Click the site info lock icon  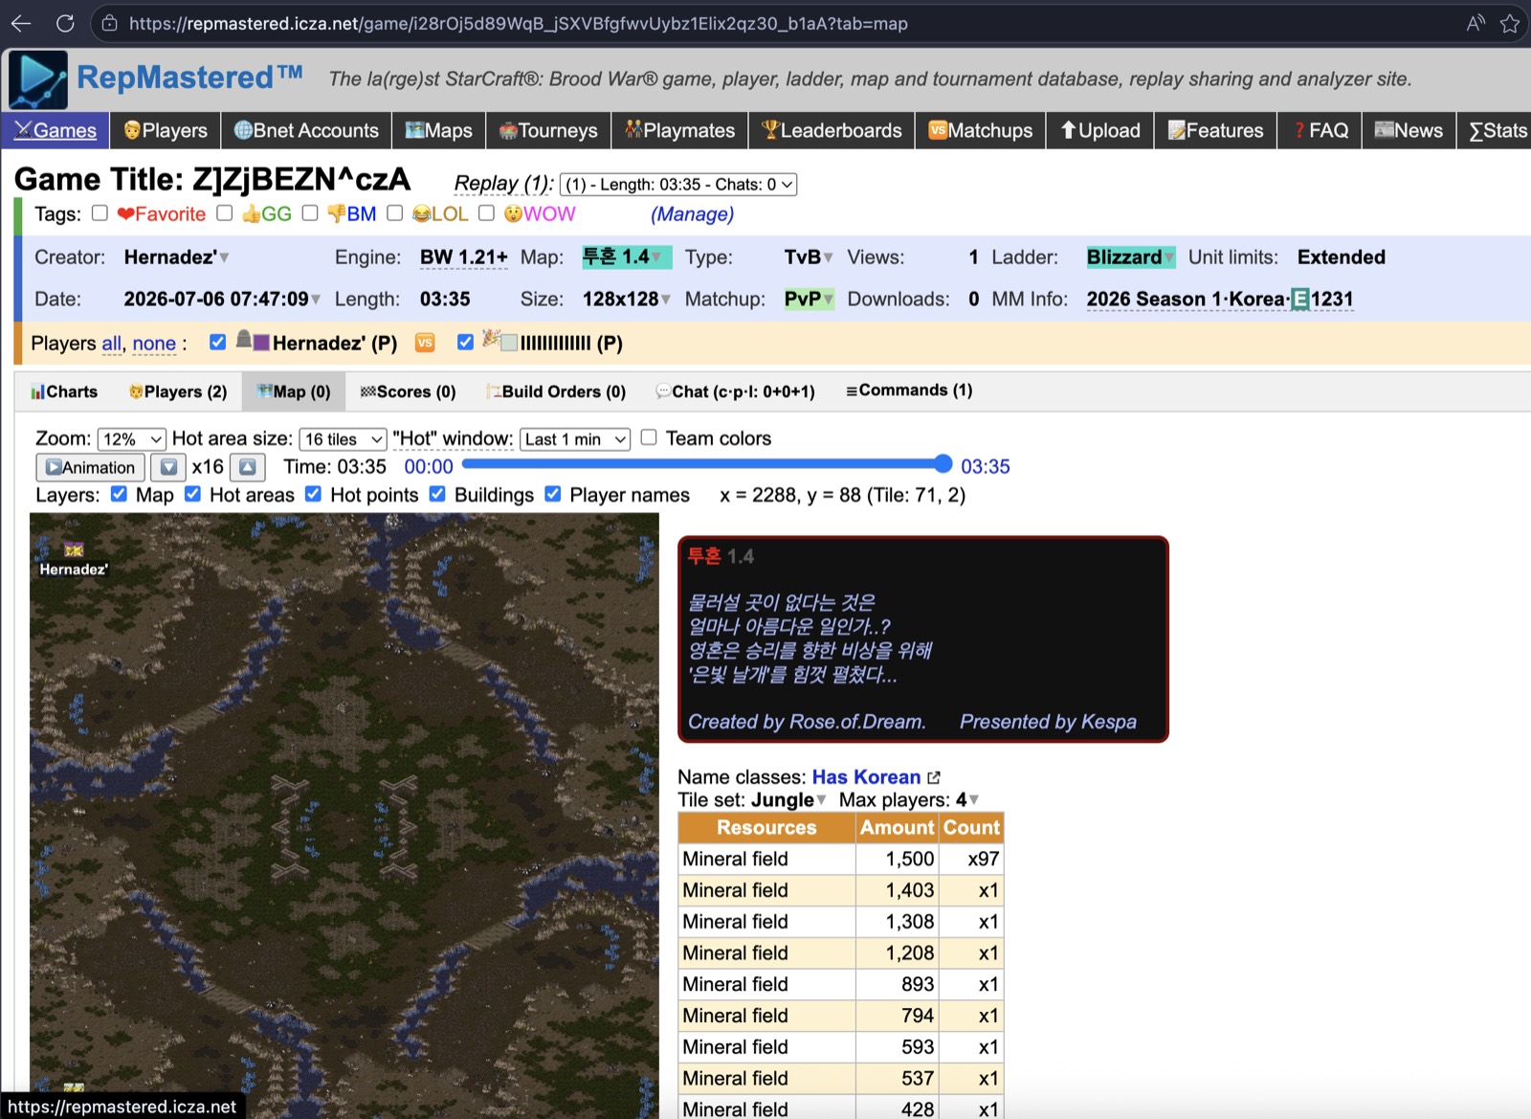[x=110, y=23]
